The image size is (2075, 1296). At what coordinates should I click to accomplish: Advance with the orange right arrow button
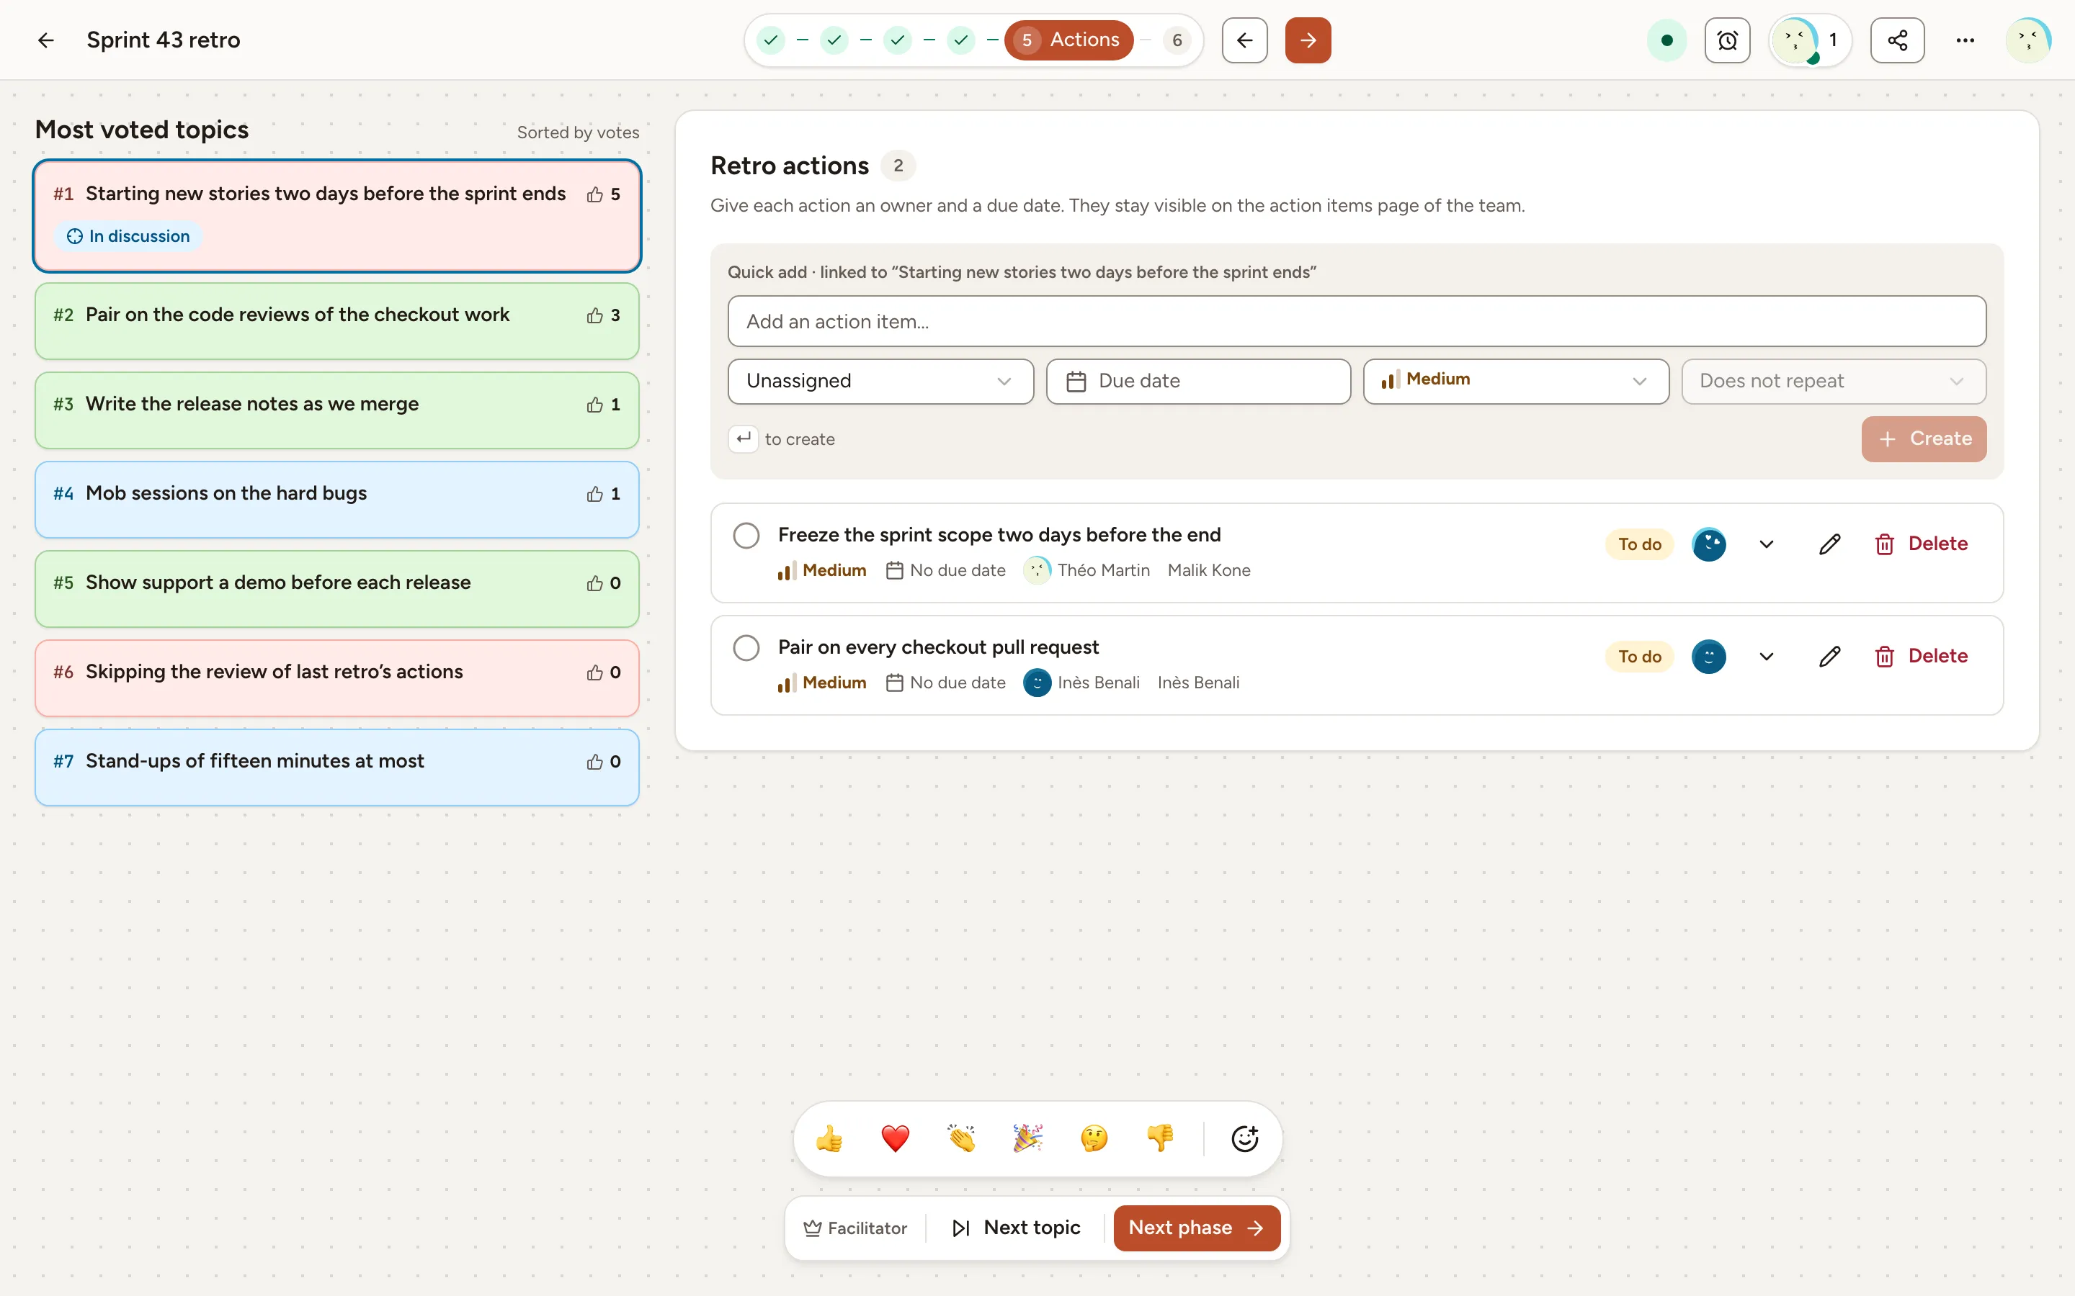pos(1308,40)
